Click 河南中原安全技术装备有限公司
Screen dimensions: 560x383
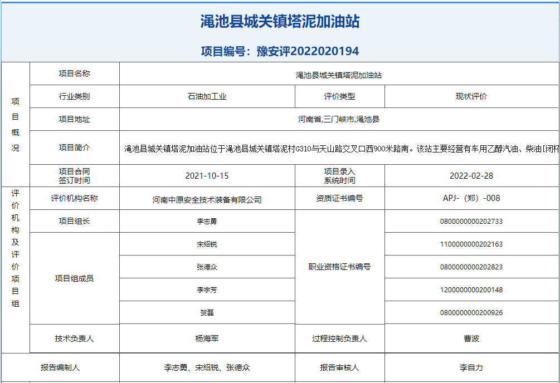(207, 200)
